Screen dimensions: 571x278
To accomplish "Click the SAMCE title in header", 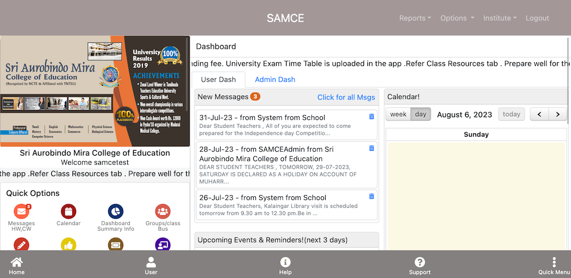I will (x=285, y=18).
